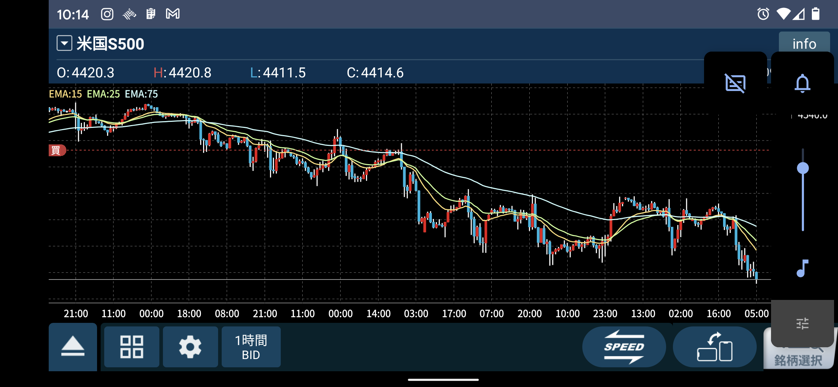Open the 米国S500 symbol dropdown arrow
Image resolution: width=838 pixels, height=387 pixels.
click(64, 43)
